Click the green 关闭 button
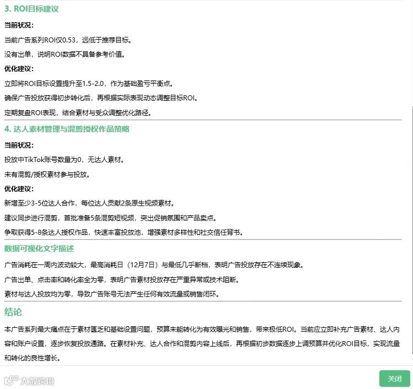The image size is (413, 389). tap(395, 379)
